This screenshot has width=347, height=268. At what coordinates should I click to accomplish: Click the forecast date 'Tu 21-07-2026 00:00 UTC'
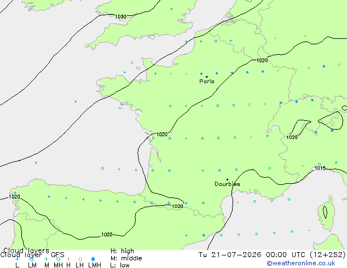click(253, 255)
